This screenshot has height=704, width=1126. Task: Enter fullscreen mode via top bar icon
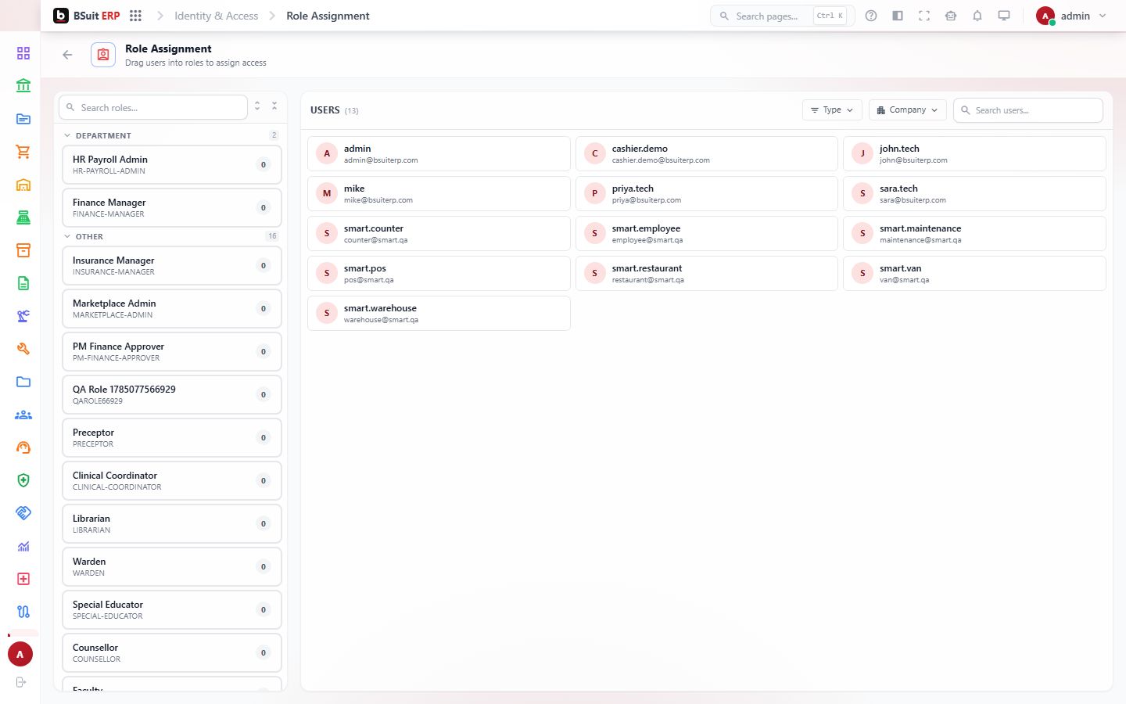pos(924,16)
